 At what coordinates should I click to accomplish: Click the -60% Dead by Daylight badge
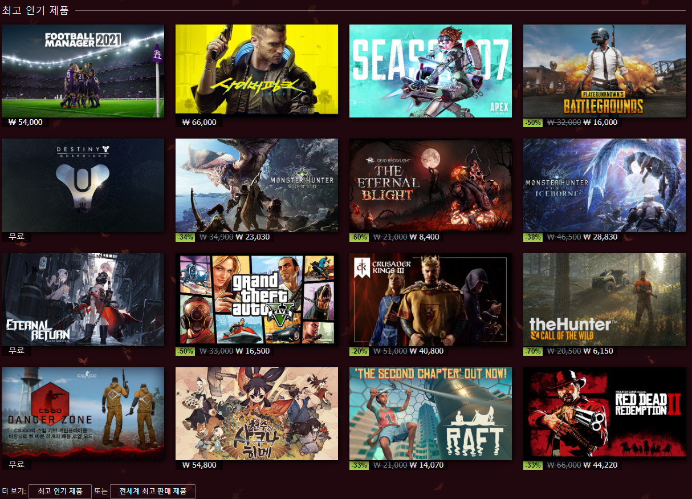359,237
